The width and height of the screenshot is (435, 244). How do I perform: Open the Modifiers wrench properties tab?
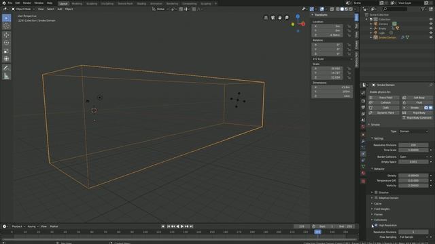click(x=363, y=141)
